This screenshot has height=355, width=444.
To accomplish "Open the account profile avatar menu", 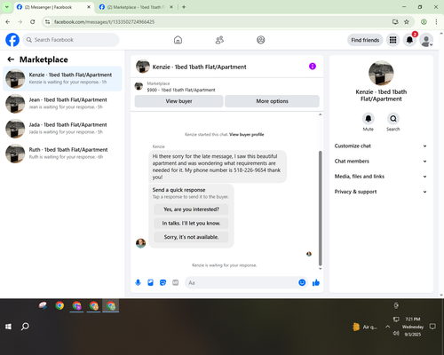I will tap(426, 40).
